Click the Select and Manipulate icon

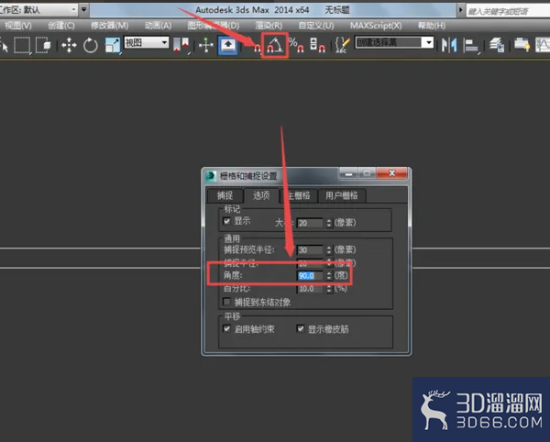coord(206,45)
